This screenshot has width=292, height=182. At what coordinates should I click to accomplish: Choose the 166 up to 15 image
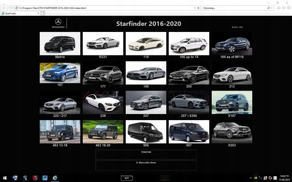[189, 43]
